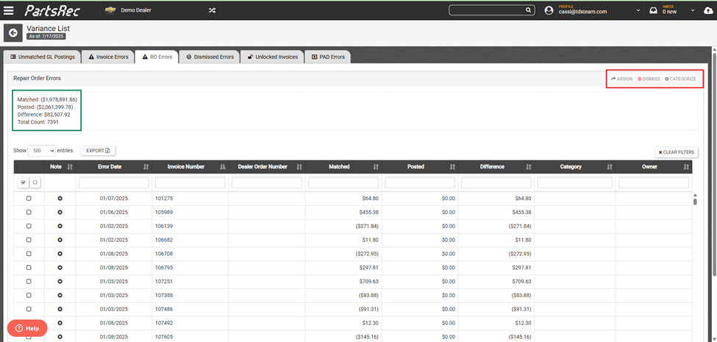
Task: Click the Category filter field
Action: click(x=575, y=183)
